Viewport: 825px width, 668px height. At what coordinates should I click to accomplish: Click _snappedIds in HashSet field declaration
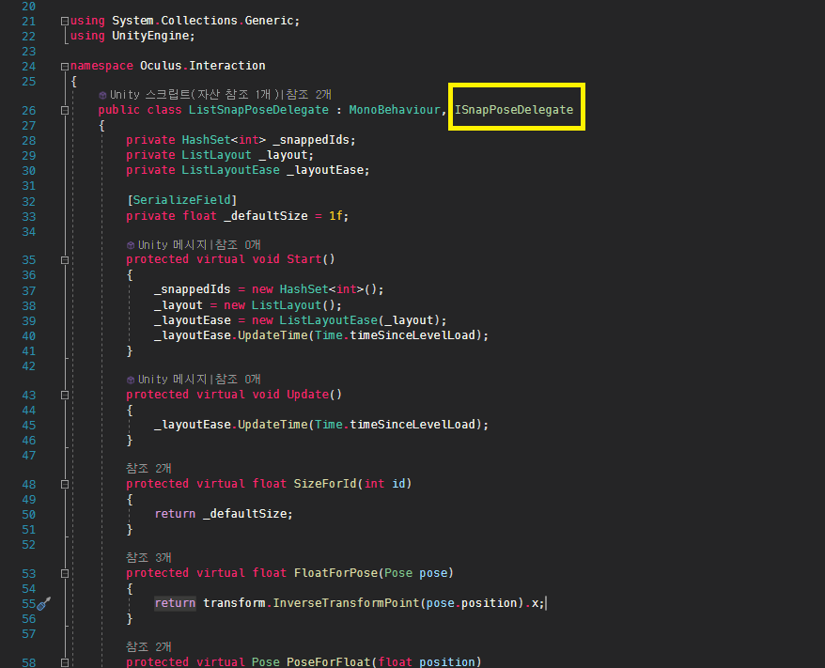(x=311, y=140)
